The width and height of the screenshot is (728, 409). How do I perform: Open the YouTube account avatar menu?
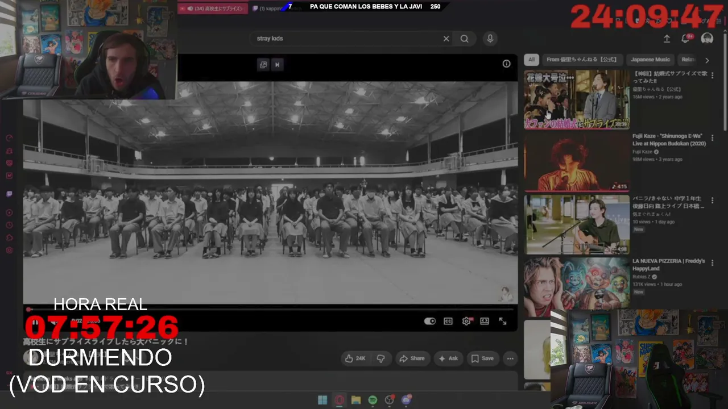[x=707, y=38]
